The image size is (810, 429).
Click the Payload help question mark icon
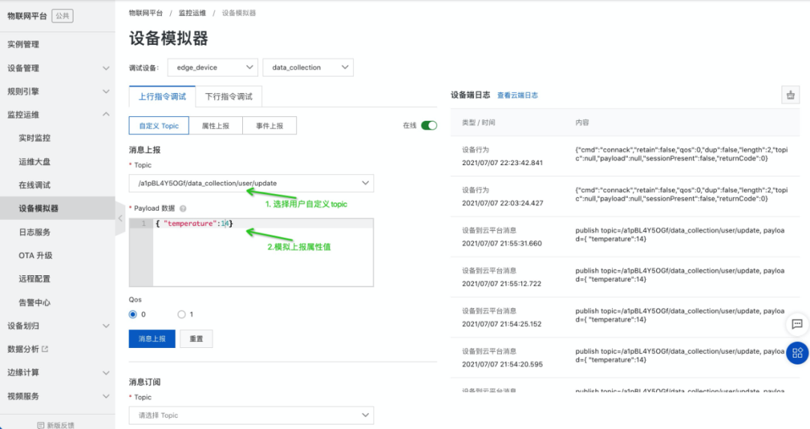coord(183,208)
